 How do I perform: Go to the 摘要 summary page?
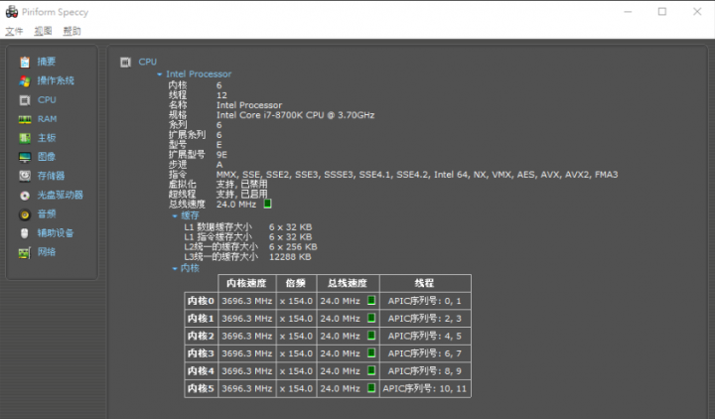click(x=47, y=62)
